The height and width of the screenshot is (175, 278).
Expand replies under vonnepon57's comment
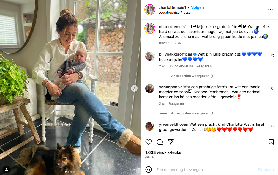(x=193, y=113)
